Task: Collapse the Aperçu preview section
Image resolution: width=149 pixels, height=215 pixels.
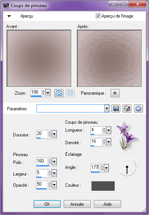Action: (x=9, y=16)
